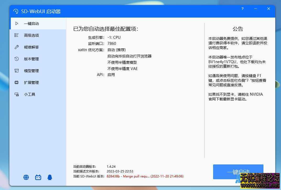Click the 自动 (推荐) xattn optimization value

pos(116,50)
